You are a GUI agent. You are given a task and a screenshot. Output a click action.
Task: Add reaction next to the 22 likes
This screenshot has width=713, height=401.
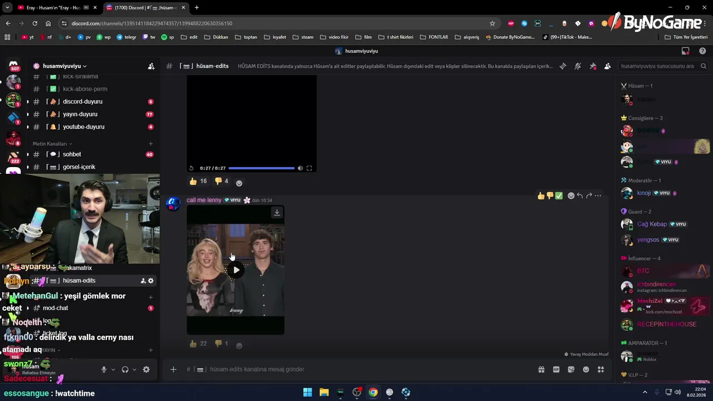[239, 345]
